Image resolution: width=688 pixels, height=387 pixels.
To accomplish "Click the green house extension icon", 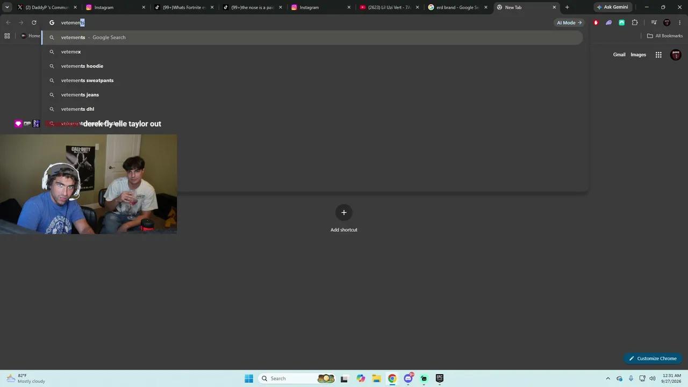I will tap(621, 23).
